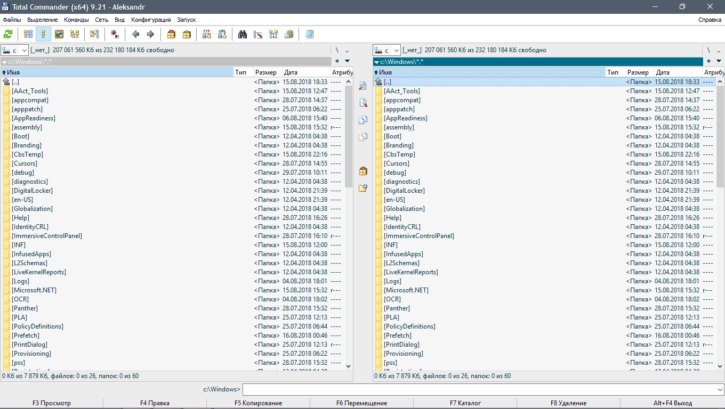Viewport: 725px width, 409px height.
Task: Open the Конфигурация menu
Action: tap(151, 20)
